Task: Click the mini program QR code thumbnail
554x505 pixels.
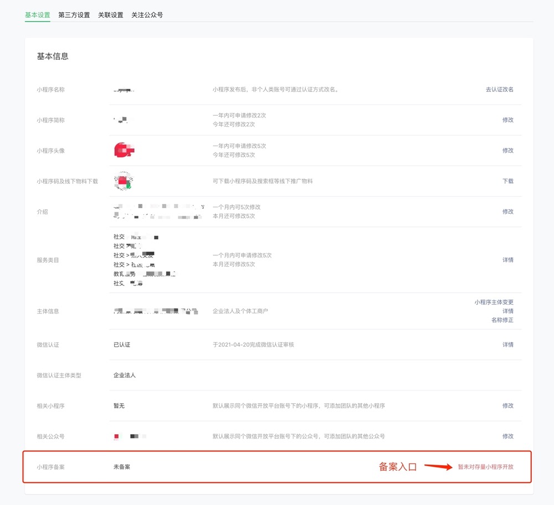Action: 124,181
